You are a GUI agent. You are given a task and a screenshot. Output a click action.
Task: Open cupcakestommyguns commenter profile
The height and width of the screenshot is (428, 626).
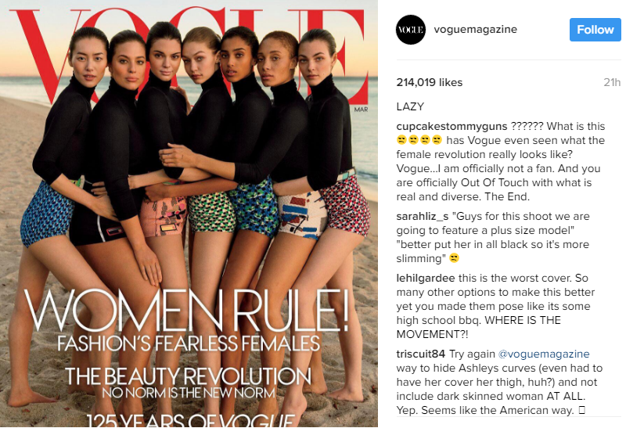click(452, 127)
